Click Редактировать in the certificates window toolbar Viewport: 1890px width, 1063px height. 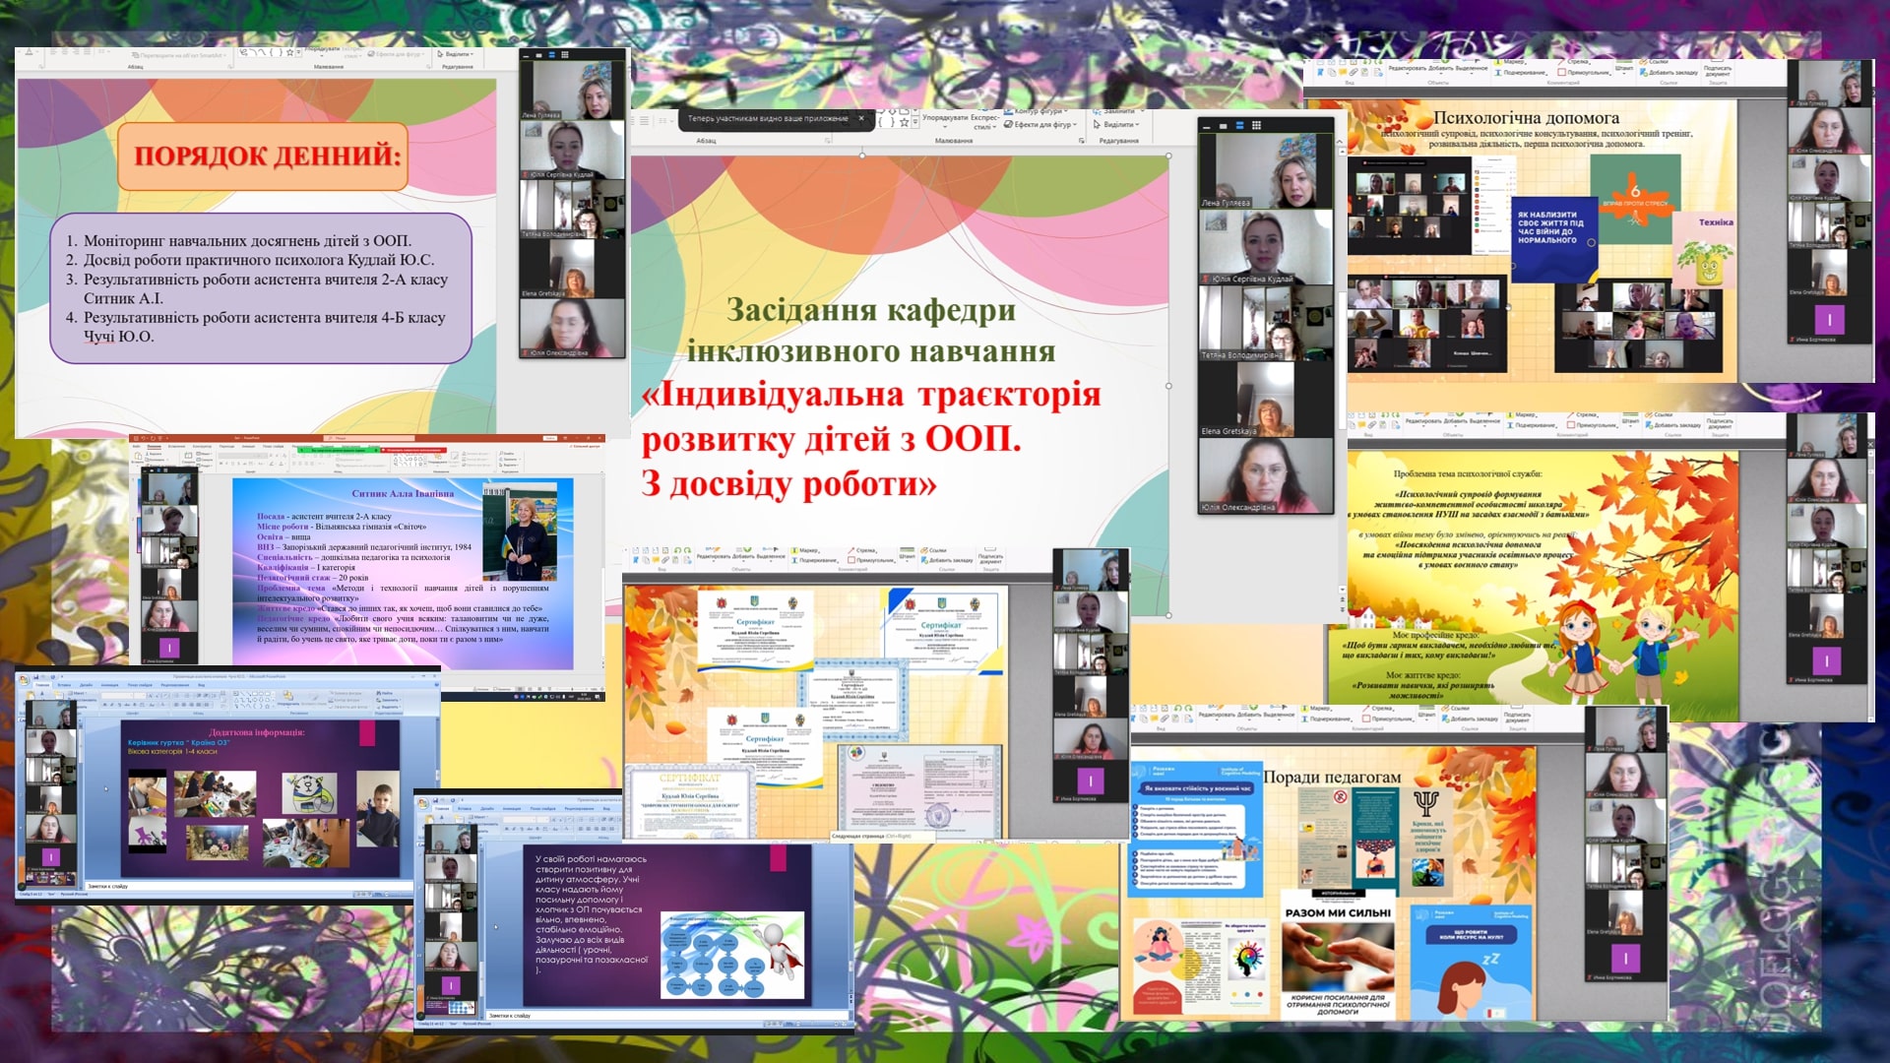click(714, 557)
